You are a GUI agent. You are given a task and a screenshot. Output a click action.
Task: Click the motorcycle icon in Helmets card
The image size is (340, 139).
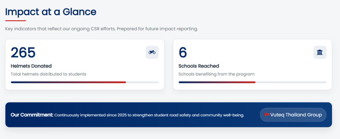152,52
